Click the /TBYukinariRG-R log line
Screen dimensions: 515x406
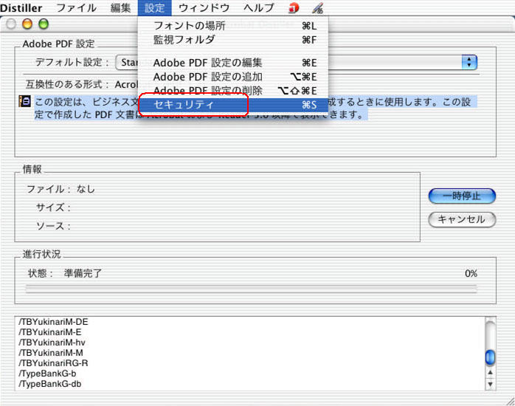pos(53,363)
